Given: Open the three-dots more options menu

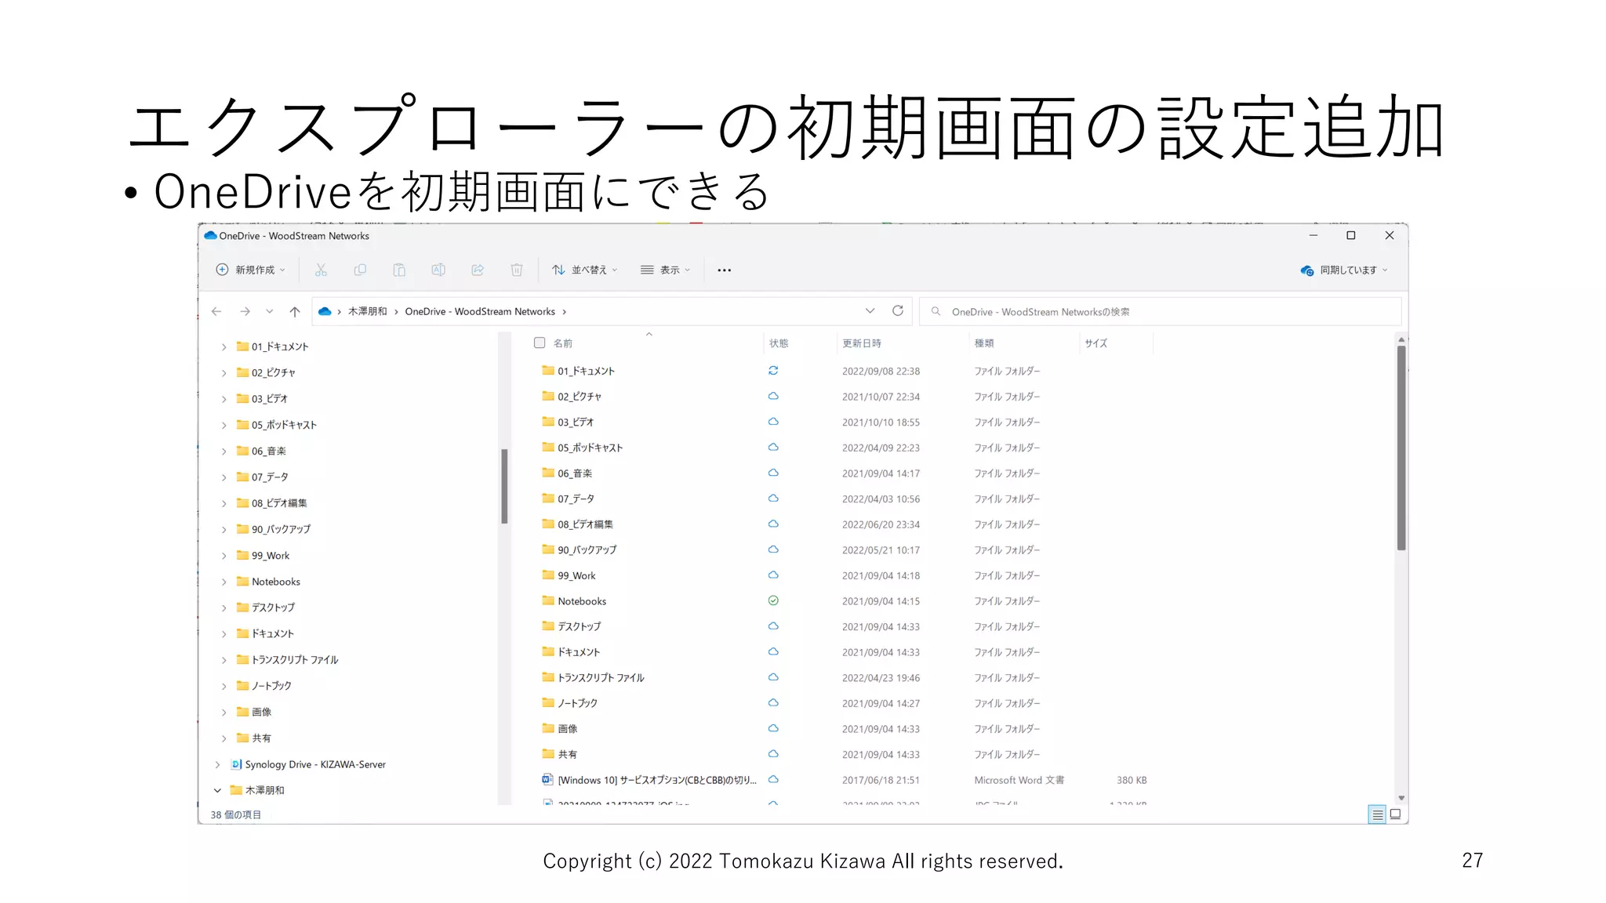Looking at the screenshot, I should pos(725,270).
